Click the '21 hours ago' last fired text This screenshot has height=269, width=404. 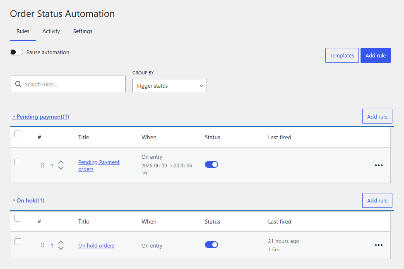tap(284, 241)
